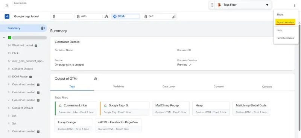Screen dimensions: 301x138
Task: Click Google logo on Conversion Linker card
Action: point(60,106)
